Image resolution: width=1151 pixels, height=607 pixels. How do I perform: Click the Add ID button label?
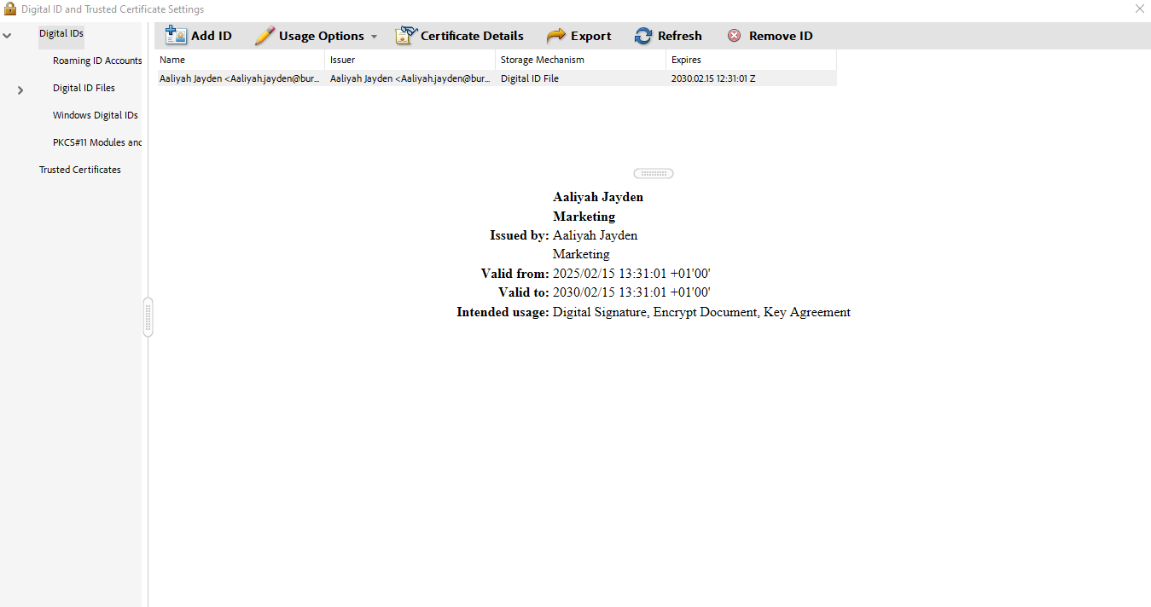pyautogui.click(x=212, y=36)
